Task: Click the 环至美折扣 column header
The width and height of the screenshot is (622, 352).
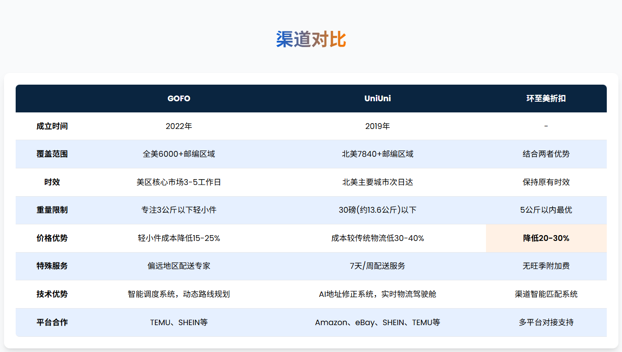Action: 546,99
